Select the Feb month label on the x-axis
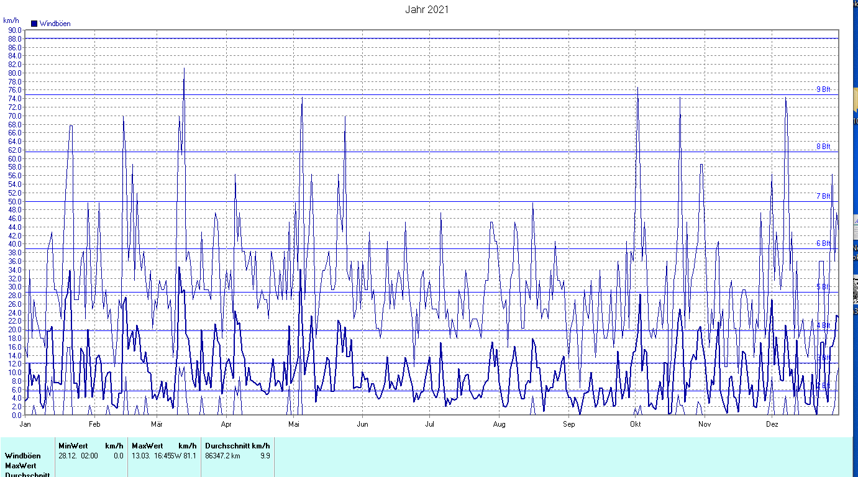This screenshot has width=858, height=477. pos(94,424)
